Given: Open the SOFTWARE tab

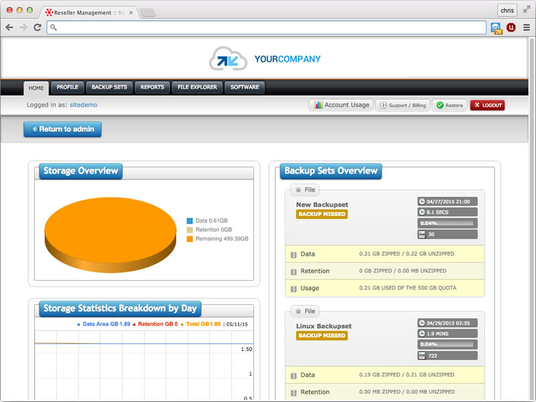Looking at the screenshot, I should click(x=245, y=87).
